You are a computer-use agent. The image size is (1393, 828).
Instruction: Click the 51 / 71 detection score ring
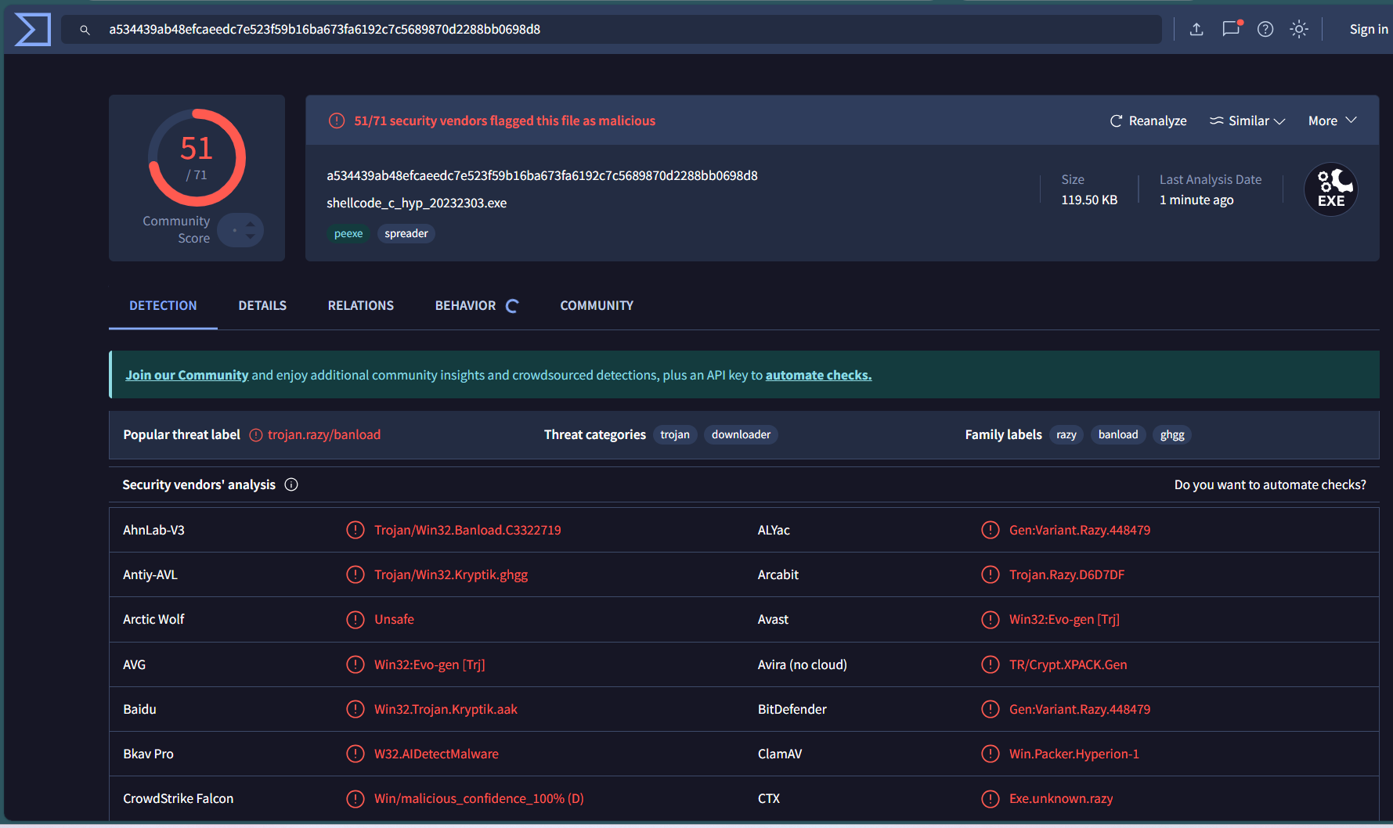coord(197,157)
